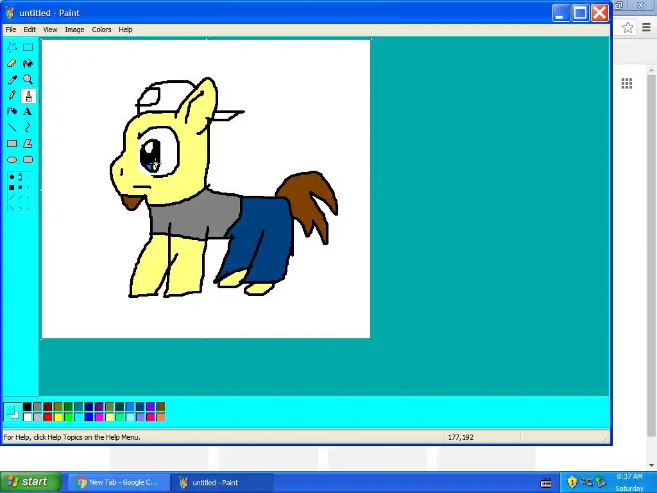Choose the medium round brush shape
657x493 pixels.
[x=20, y=177]
